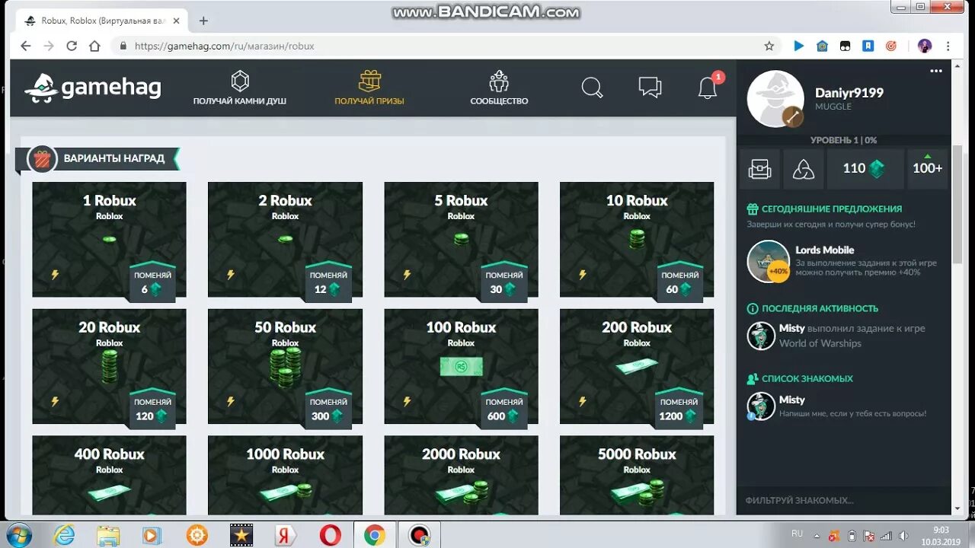Click the scrollbar down arrow
The width and height of the screenshot is (975, 548).
point(957,508)
